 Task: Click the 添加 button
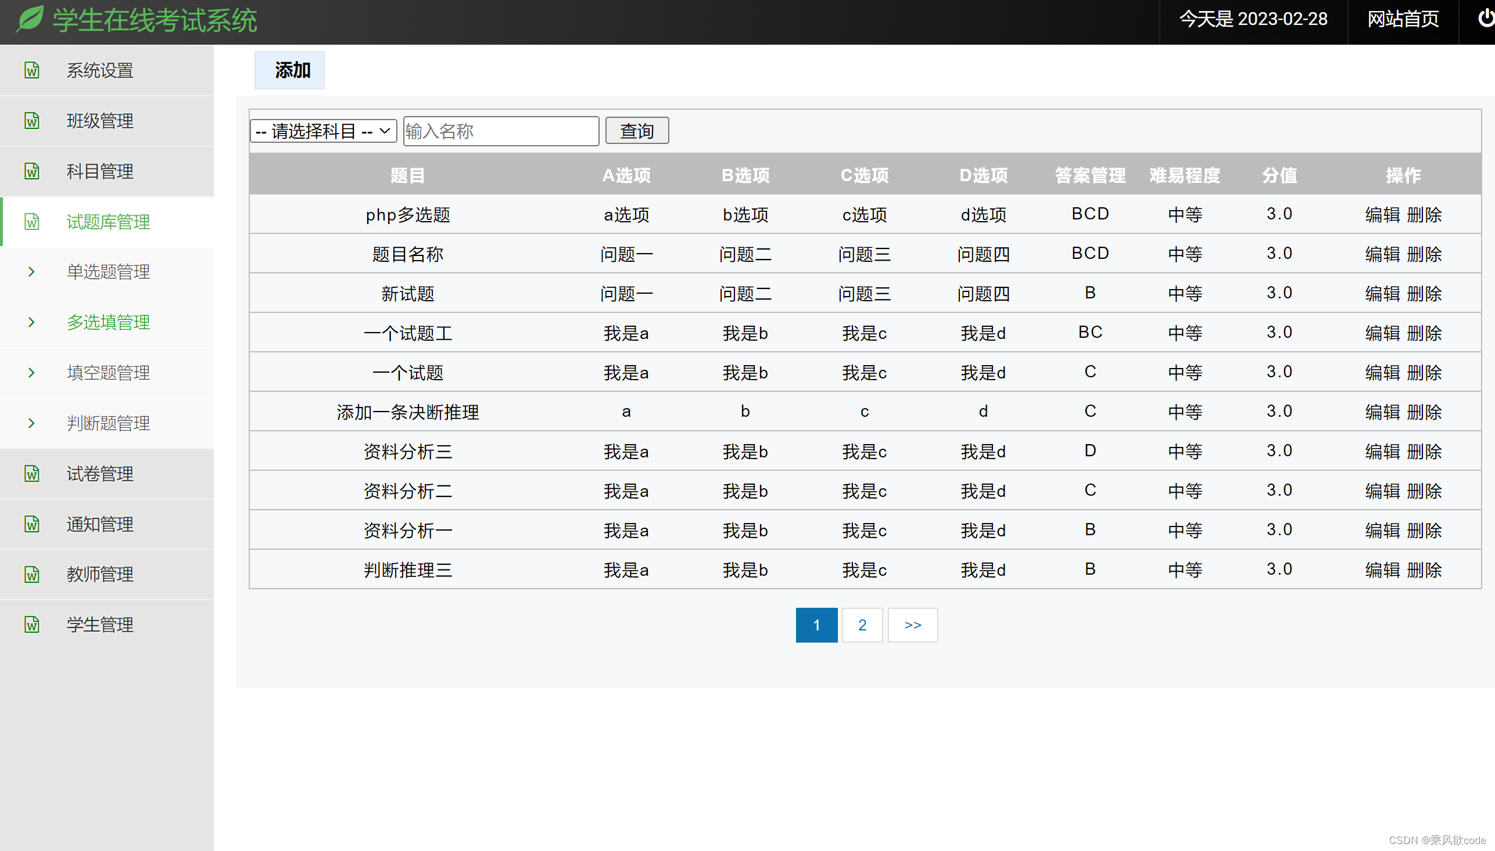289,70
